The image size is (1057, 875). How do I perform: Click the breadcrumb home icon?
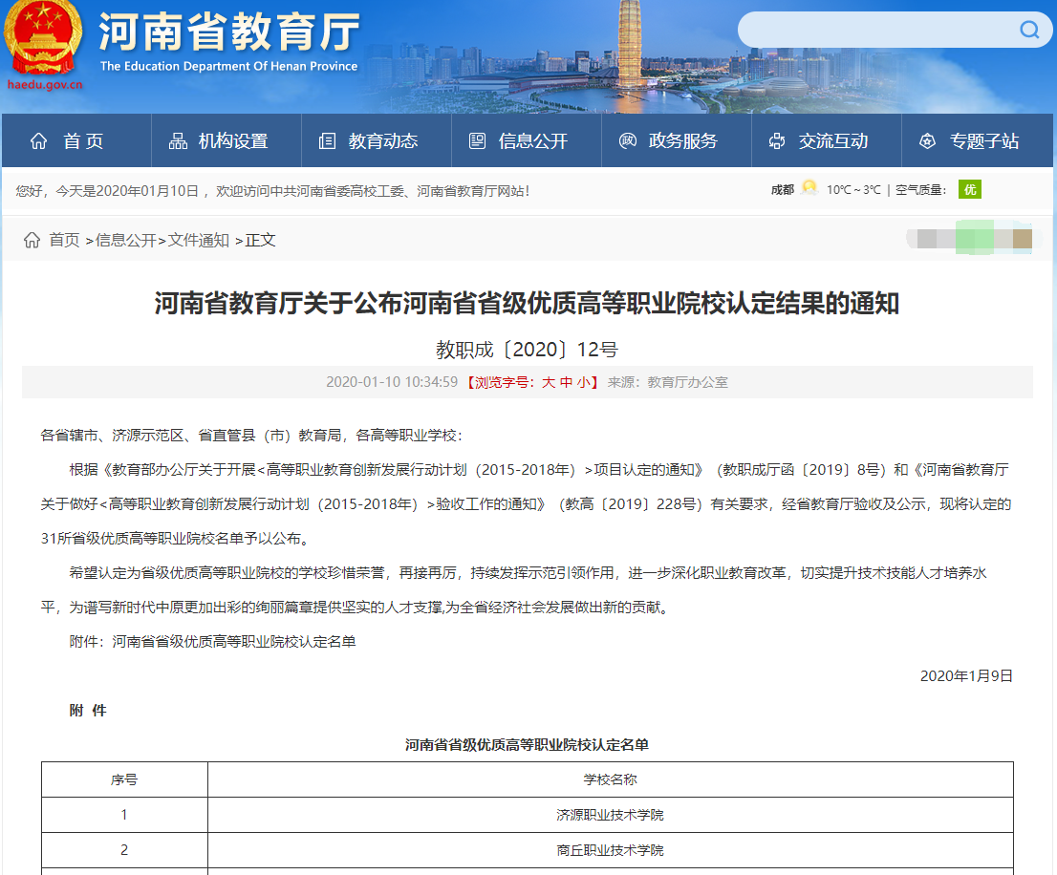click(x=32, y=240)
